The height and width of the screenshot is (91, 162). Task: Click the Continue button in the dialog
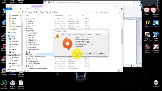78,53
